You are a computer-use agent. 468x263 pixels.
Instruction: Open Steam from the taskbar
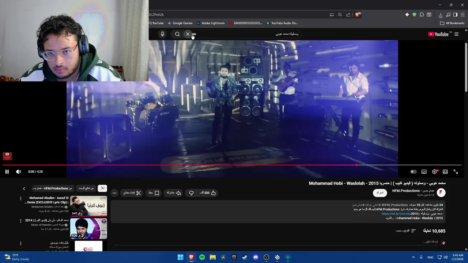pos(245,257)
